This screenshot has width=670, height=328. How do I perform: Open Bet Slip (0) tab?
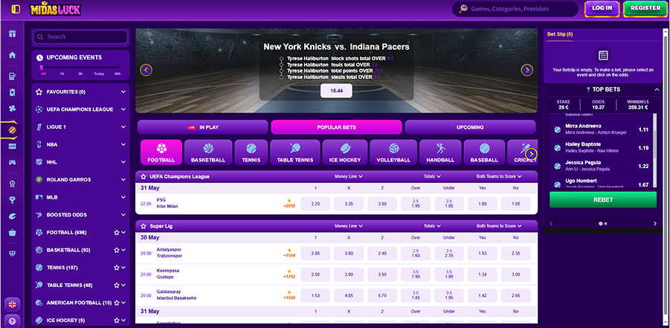point(560,34)
